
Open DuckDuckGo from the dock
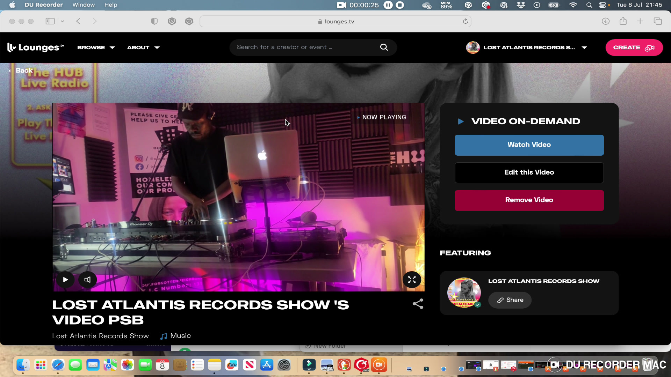[344, 365]
